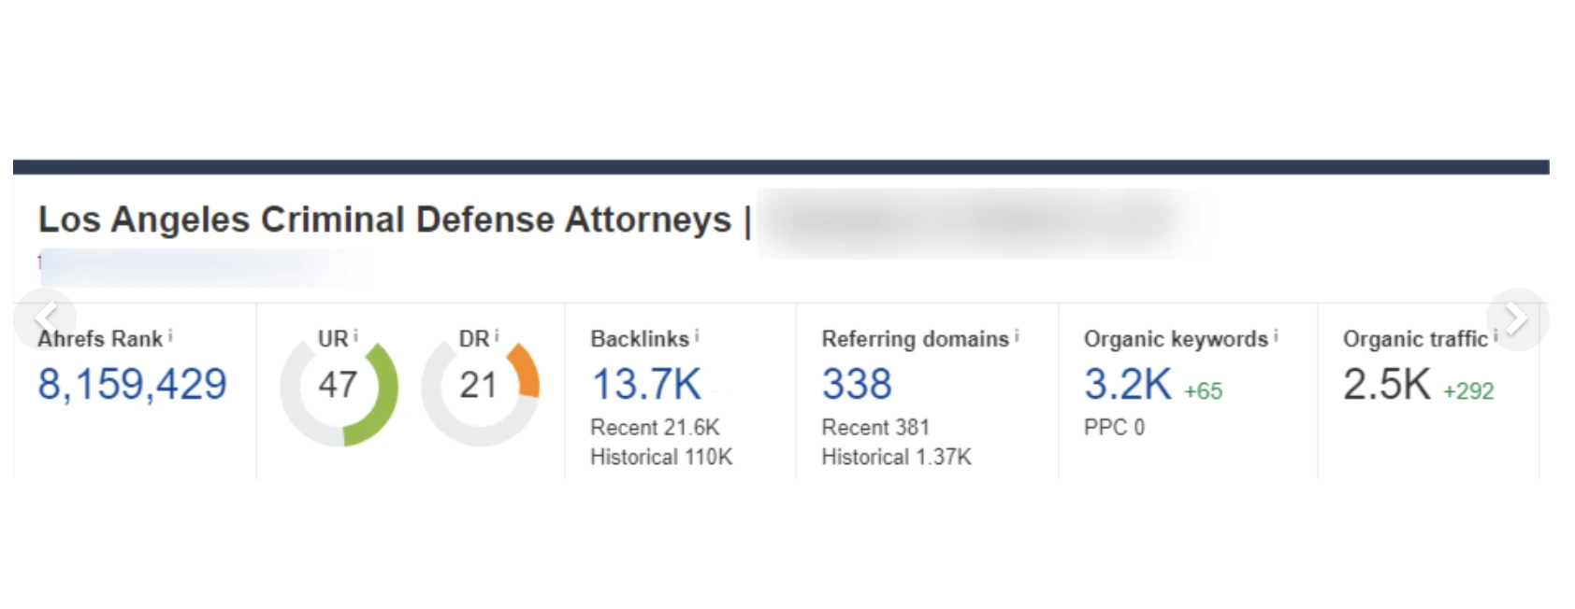The image size is (1575, 609).
Task: Click the Organic keywords info icon
Action: [x=1276, y=336]
